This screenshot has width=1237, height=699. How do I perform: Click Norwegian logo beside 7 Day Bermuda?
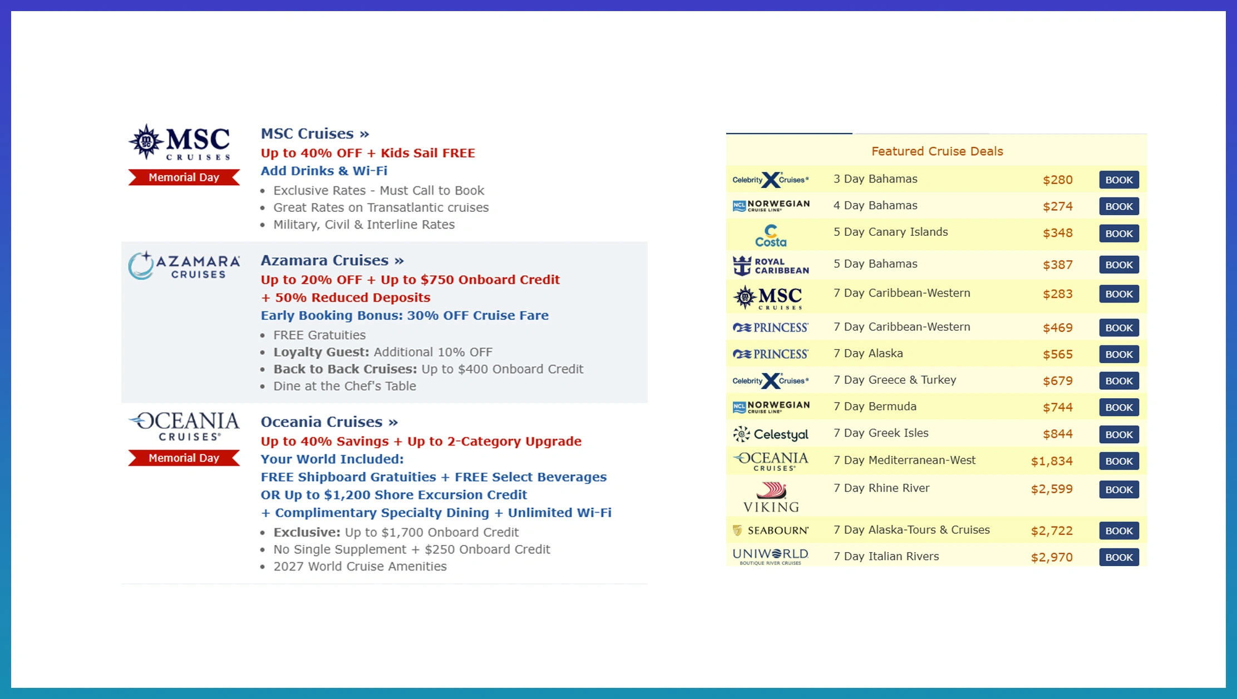[771, 407]
